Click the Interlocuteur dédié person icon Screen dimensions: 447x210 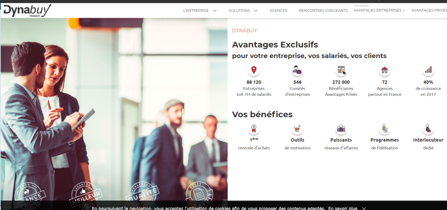point(428,129)
